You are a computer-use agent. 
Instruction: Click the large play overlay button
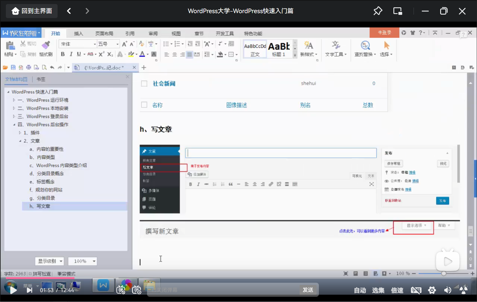447,261
